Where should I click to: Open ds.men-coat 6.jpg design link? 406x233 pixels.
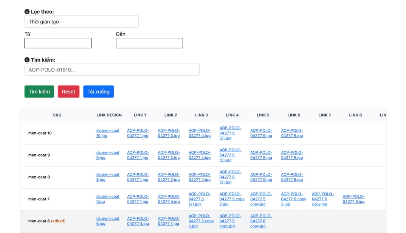108,221
